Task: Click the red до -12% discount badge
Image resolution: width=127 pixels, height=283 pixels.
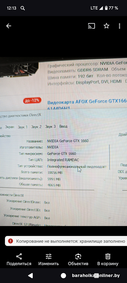Action: coord(32,100)
